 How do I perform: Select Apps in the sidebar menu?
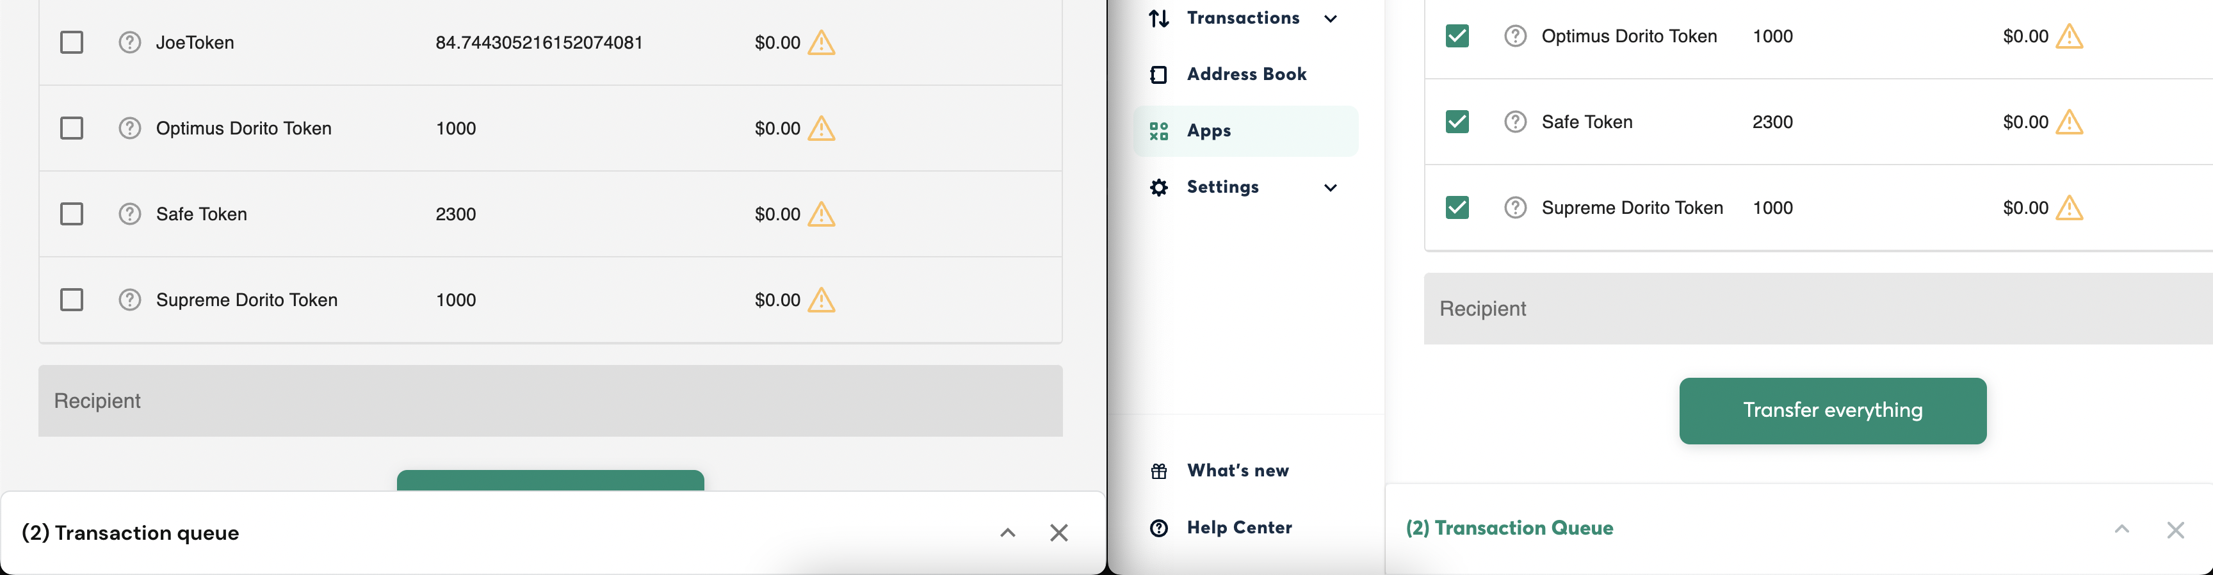tap(1208, 131)
